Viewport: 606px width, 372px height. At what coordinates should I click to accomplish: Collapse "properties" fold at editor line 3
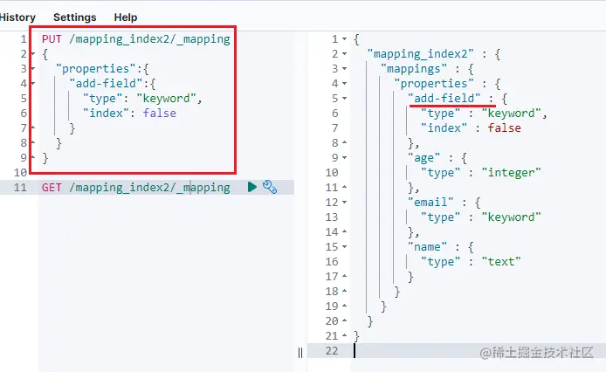(33, 68)
